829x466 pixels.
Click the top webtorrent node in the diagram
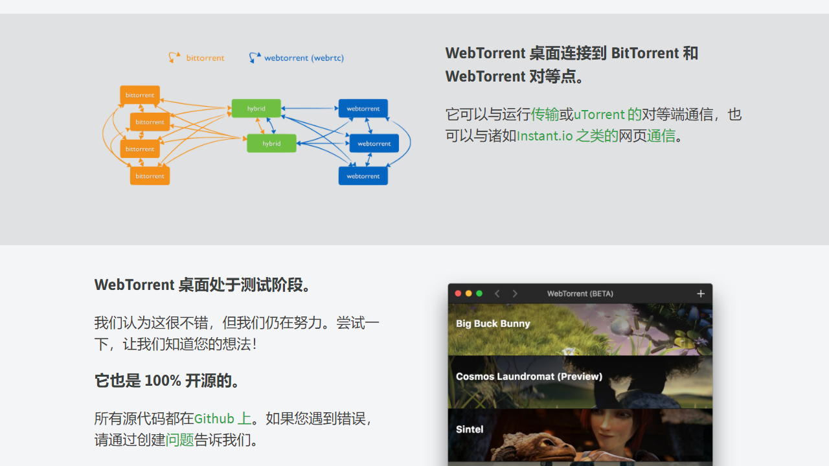tap(363, 109)
